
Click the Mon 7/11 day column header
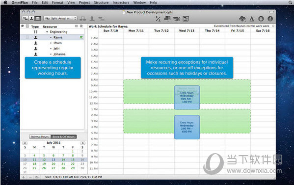point(136,30)
